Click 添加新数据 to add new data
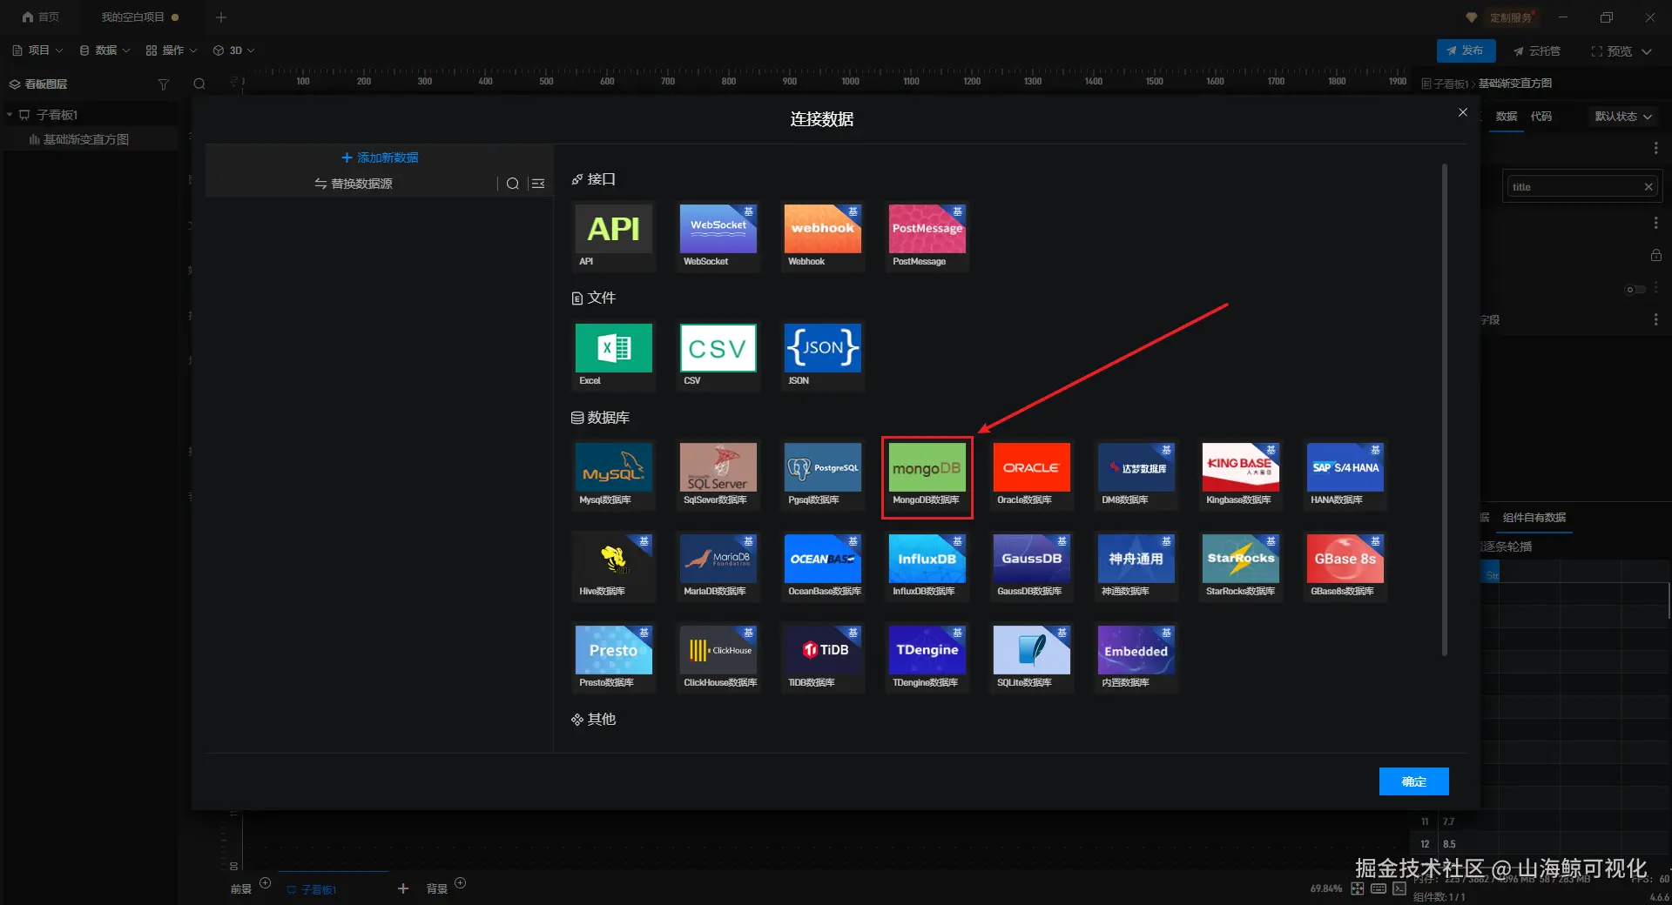1672x905 pixels. pyautogui.click(x=380, y=158)
